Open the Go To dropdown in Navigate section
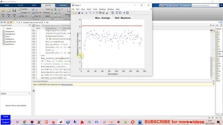This screenshot has height=125, width=223. coord(40,13)
